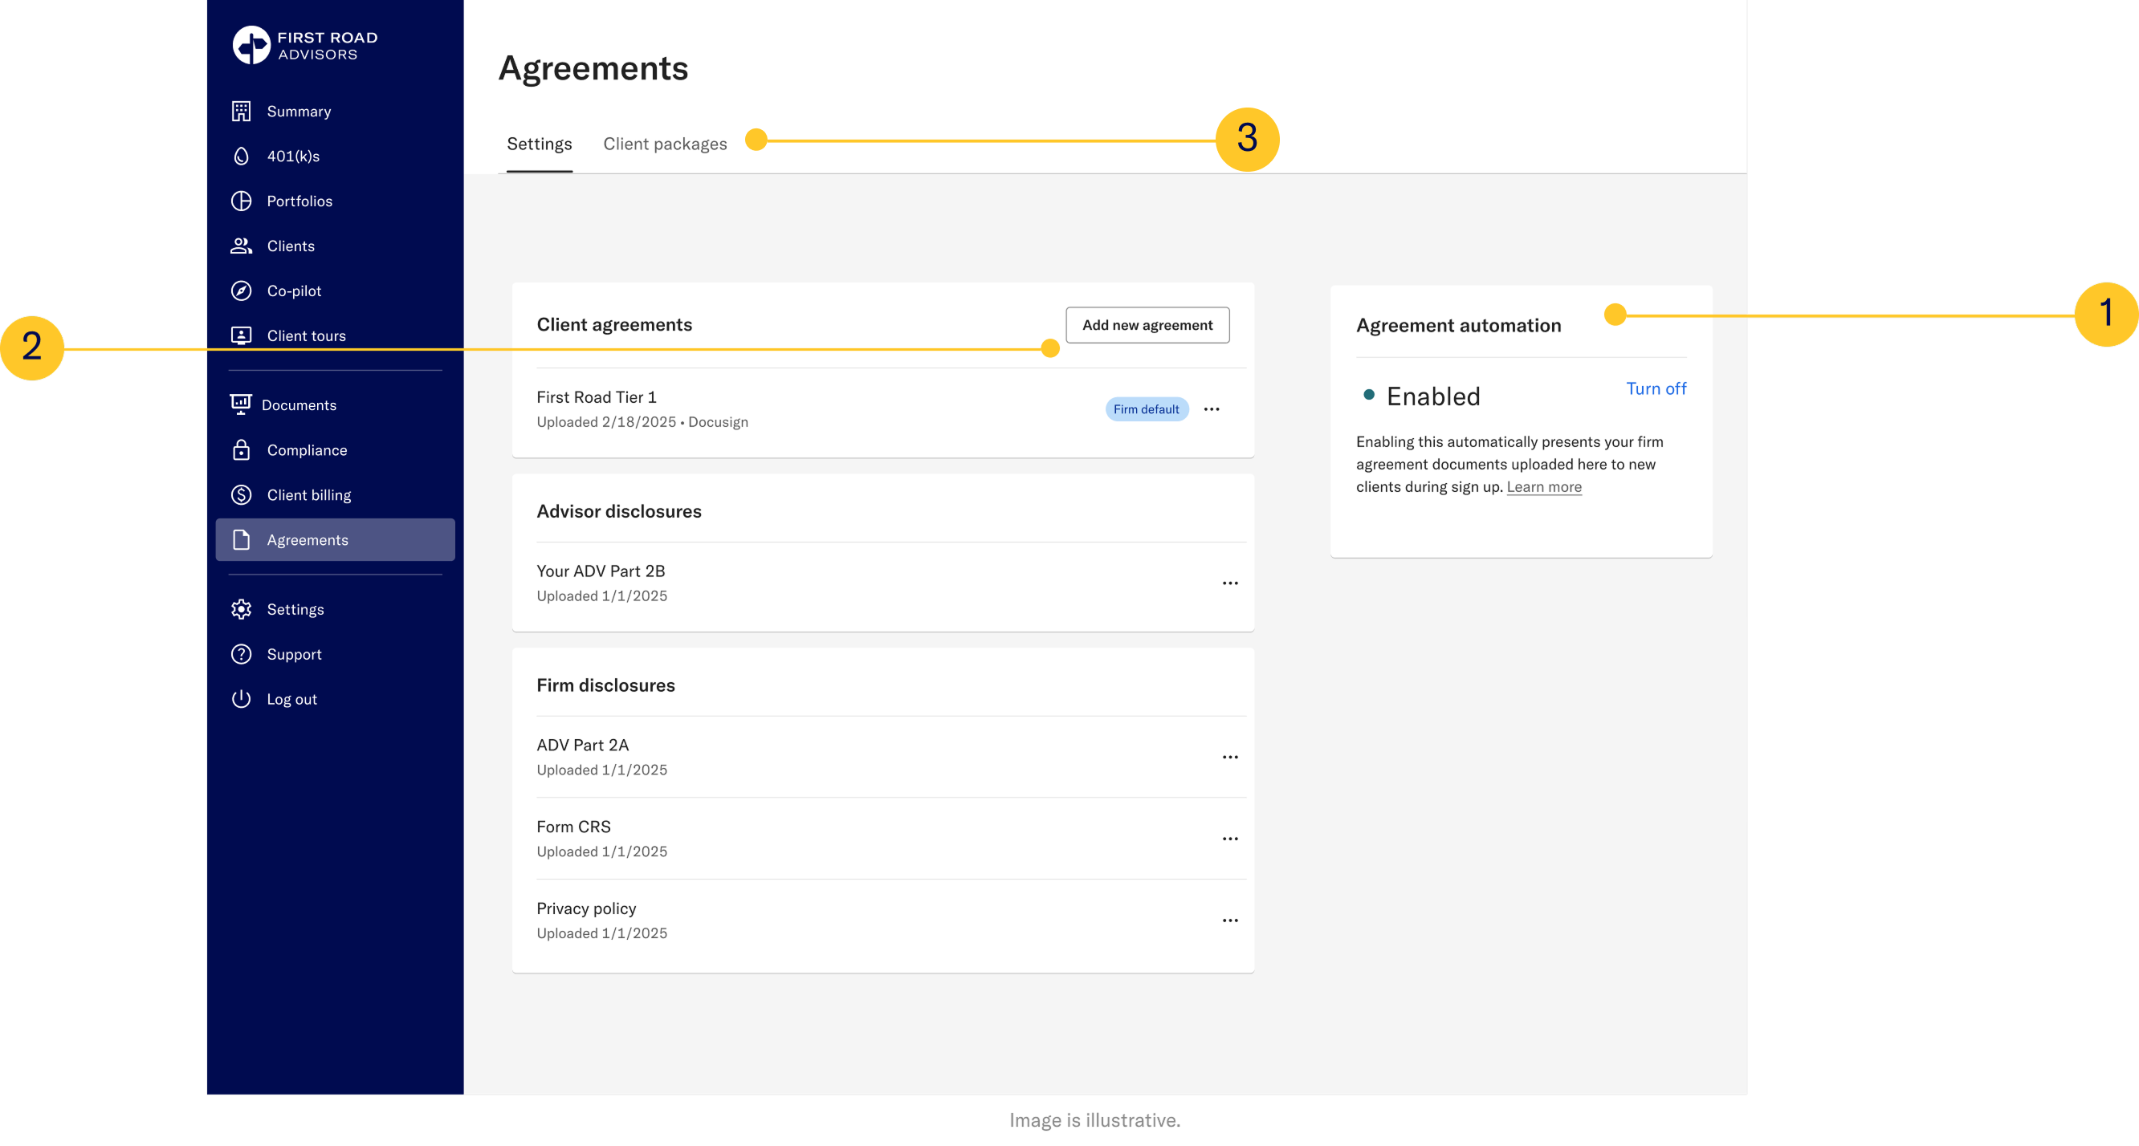Screen dimensions: 2139x1146
Task: Open options menu for Form CRS
Action: [1230, 839]
